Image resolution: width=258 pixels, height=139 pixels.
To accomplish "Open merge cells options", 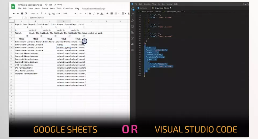I will coord(117,13).
